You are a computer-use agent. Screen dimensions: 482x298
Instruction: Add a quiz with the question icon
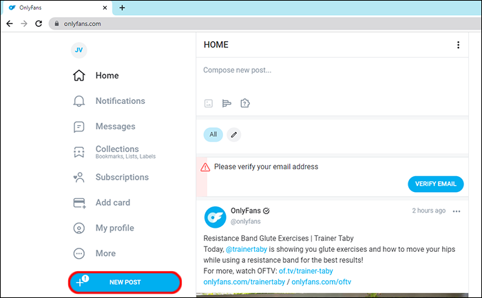(245, 103)
